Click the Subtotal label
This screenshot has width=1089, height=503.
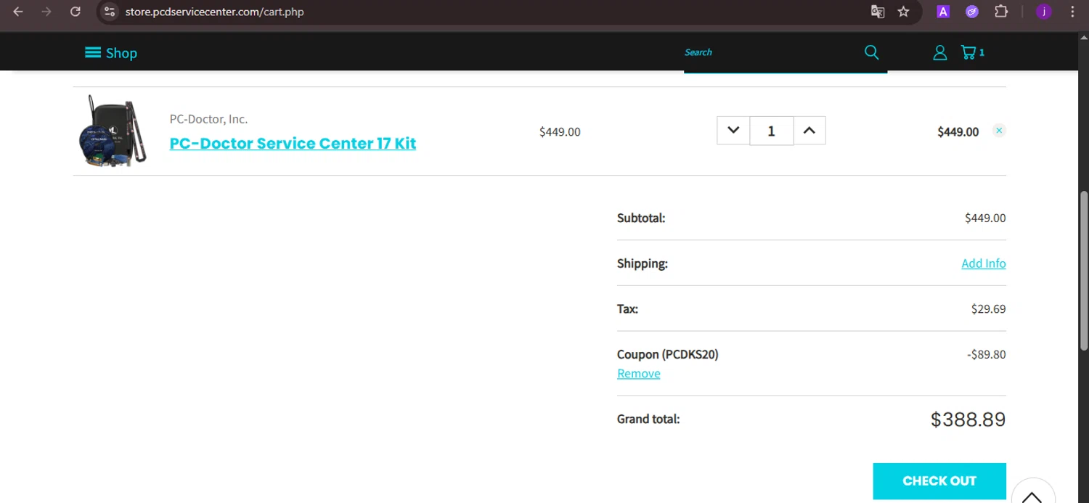tap(641, 218)
